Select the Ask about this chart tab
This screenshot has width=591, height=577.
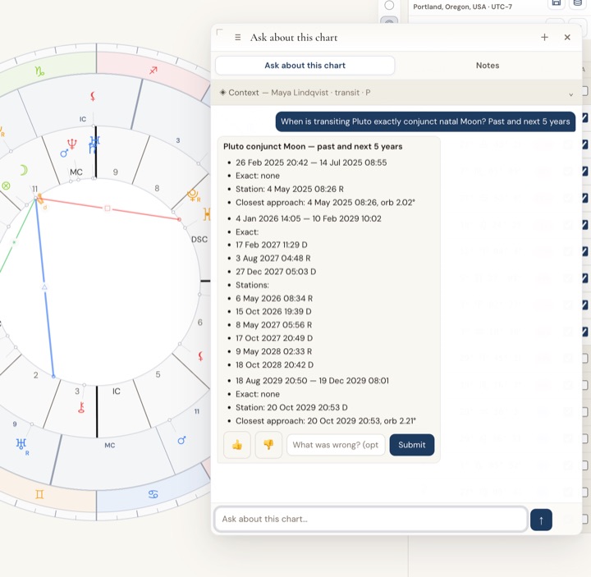(305, 66)
